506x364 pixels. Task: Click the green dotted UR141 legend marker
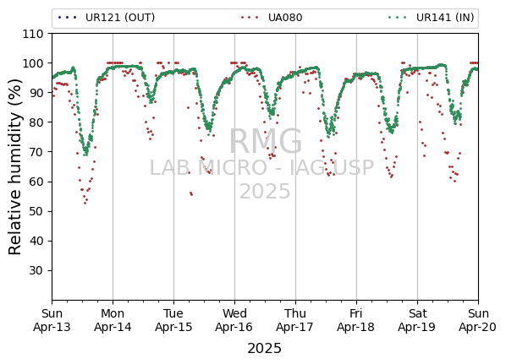(398, 18)
